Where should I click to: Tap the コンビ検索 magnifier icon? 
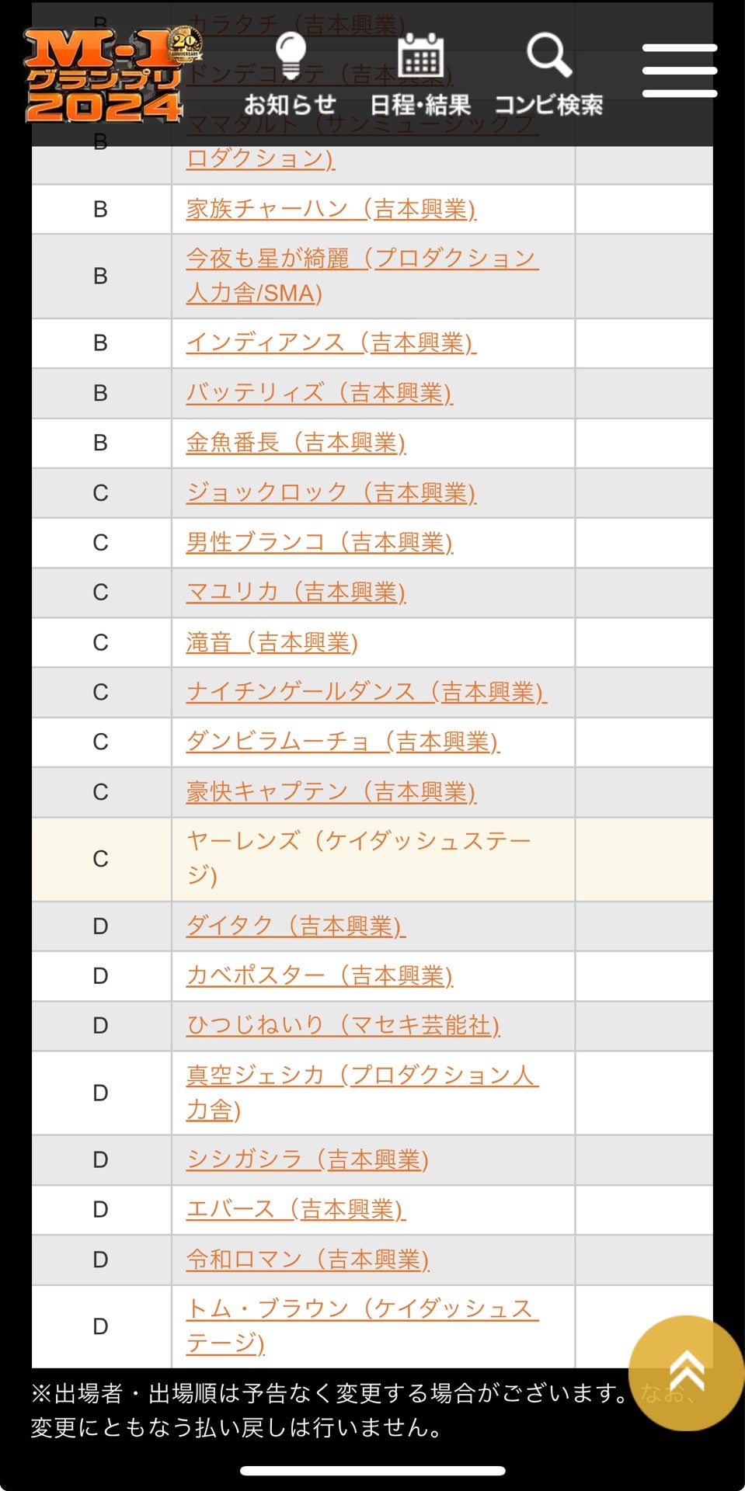pyautogui.click(x=548, y=57)
